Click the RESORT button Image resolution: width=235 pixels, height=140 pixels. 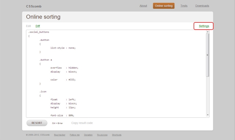(37, 123)
